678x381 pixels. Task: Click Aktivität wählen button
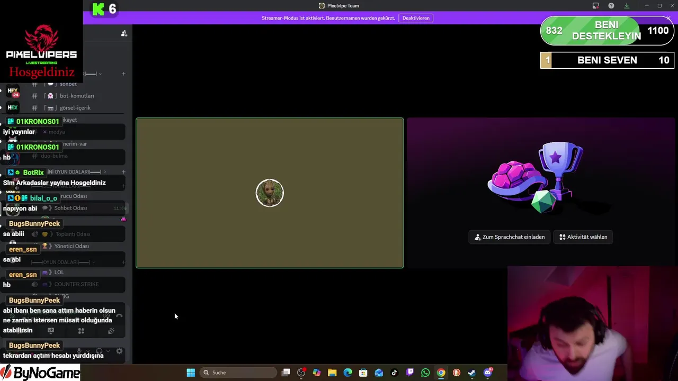pyautogui.click(x=583, y=237)
